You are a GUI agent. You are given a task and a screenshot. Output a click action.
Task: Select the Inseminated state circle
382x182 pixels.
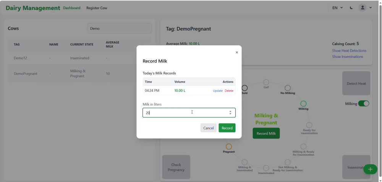coord(266,168)
